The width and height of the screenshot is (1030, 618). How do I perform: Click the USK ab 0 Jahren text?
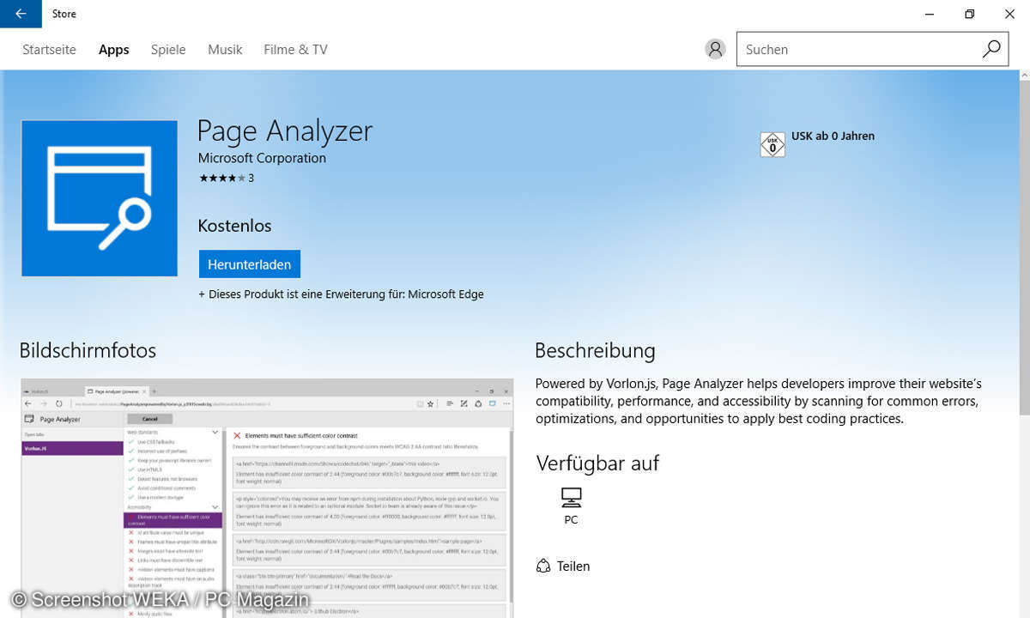click(833, 136)
